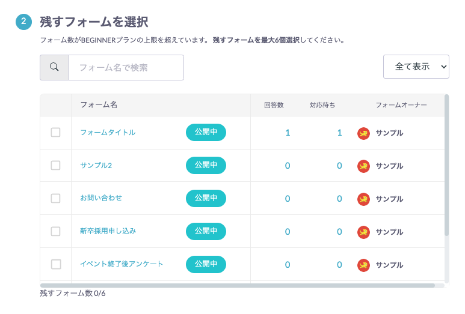Click owner avatar in サンプル2 row
Image resolution: width=465 pixels, height=314 pixels.
363,166
